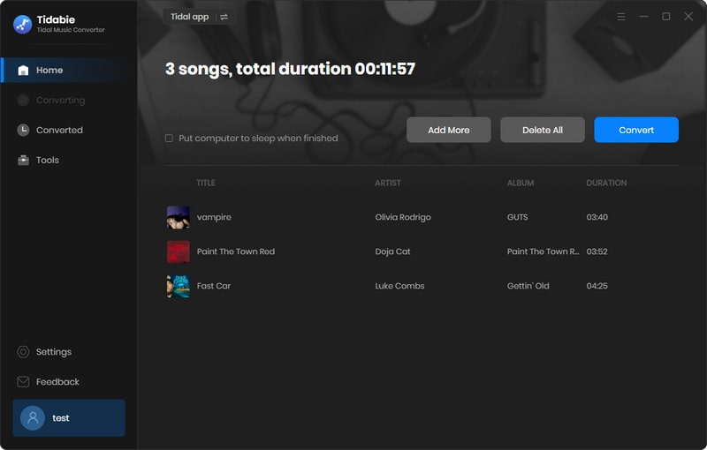The image size is (707, 450).
Task: Click the Home house icon in sidebar
Action: click(23, 71)
